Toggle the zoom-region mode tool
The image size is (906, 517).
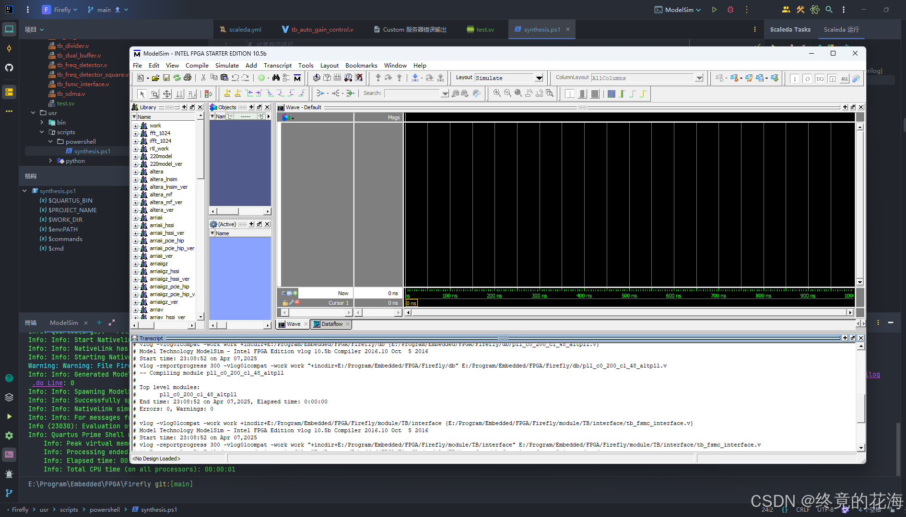154,93
